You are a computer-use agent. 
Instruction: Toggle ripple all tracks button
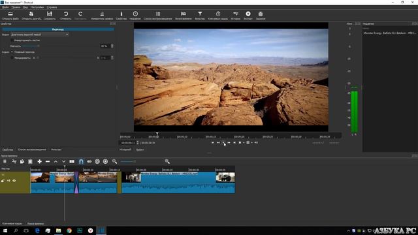pos(105,161)
